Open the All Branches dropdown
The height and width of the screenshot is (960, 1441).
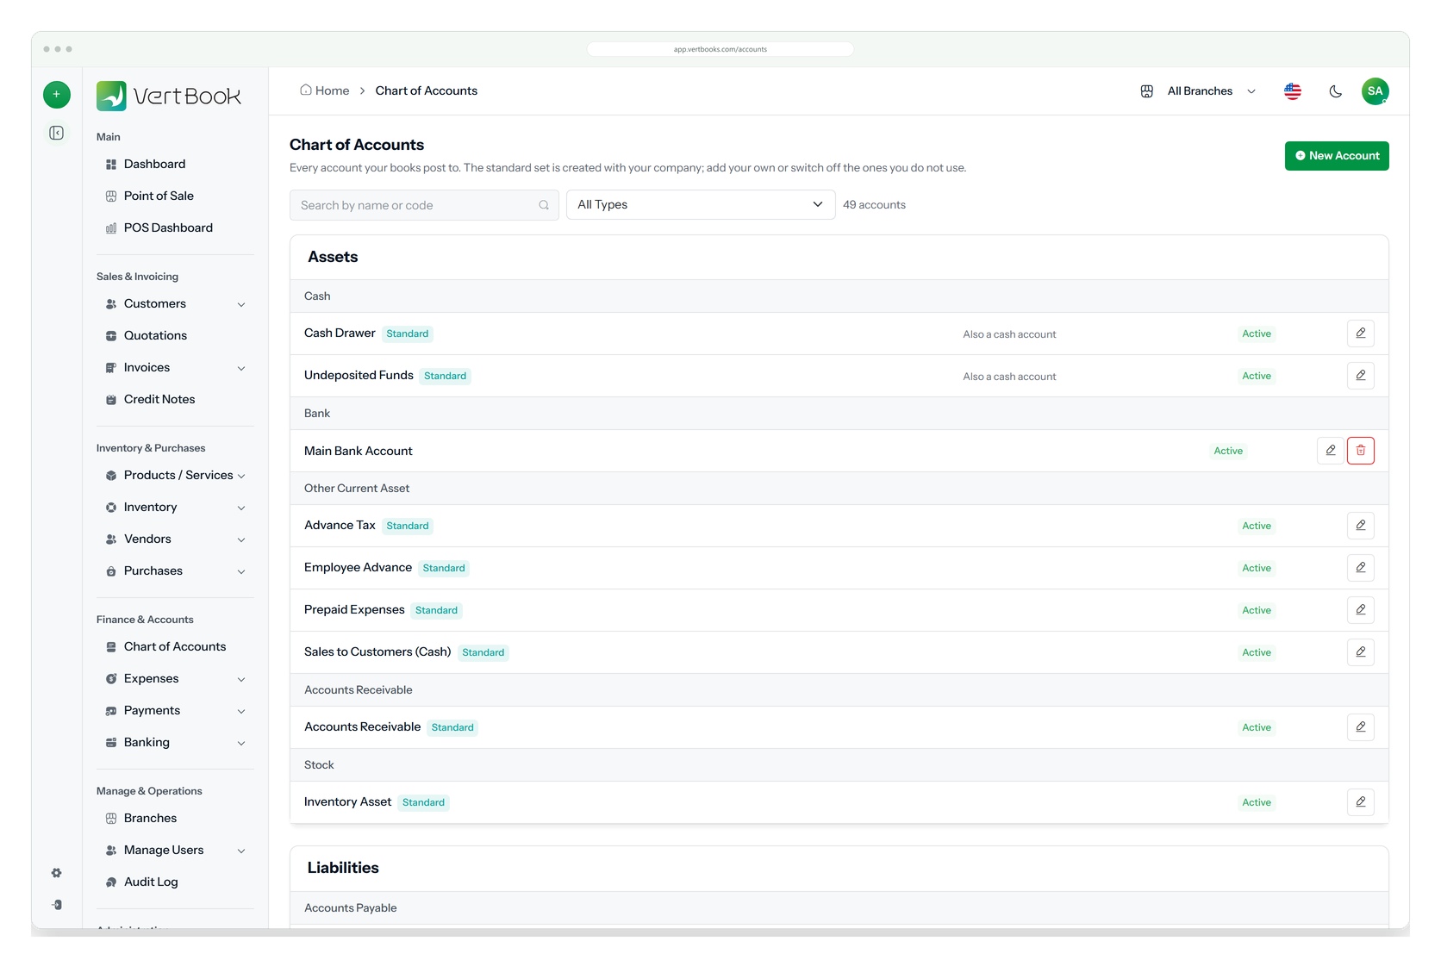pos(1211,91)
